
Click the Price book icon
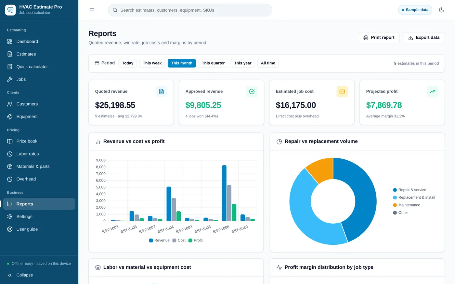10,141
